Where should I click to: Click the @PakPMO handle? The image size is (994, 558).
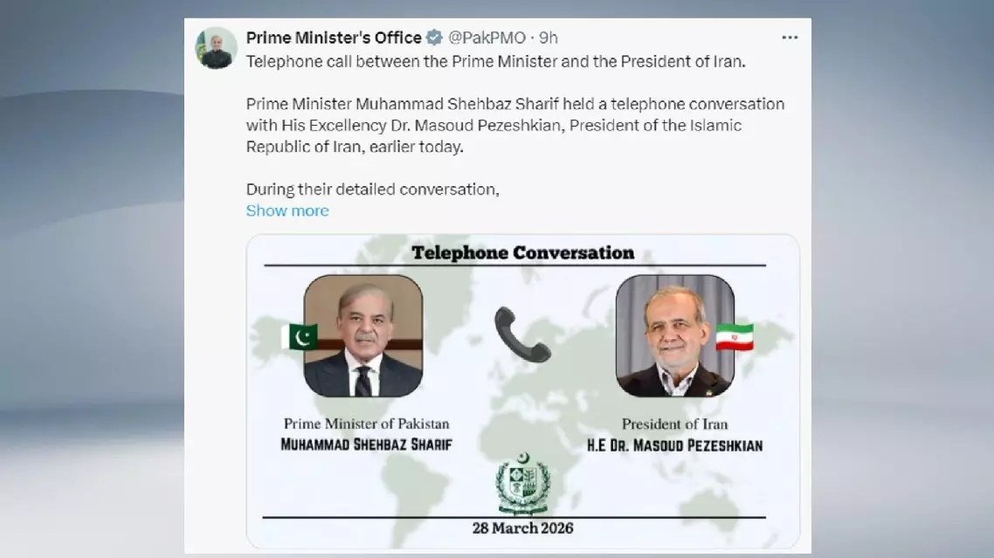point(487,38)
